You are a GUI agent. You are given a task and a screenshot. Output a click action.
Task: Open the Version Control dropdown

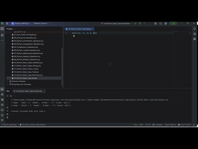click(41, 23)
